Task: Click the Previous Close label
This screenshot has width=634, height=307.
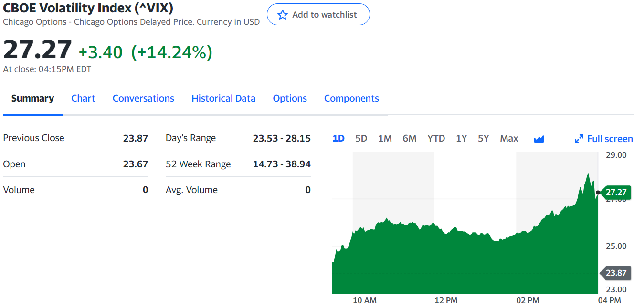Action: click(x=33, y=138)
